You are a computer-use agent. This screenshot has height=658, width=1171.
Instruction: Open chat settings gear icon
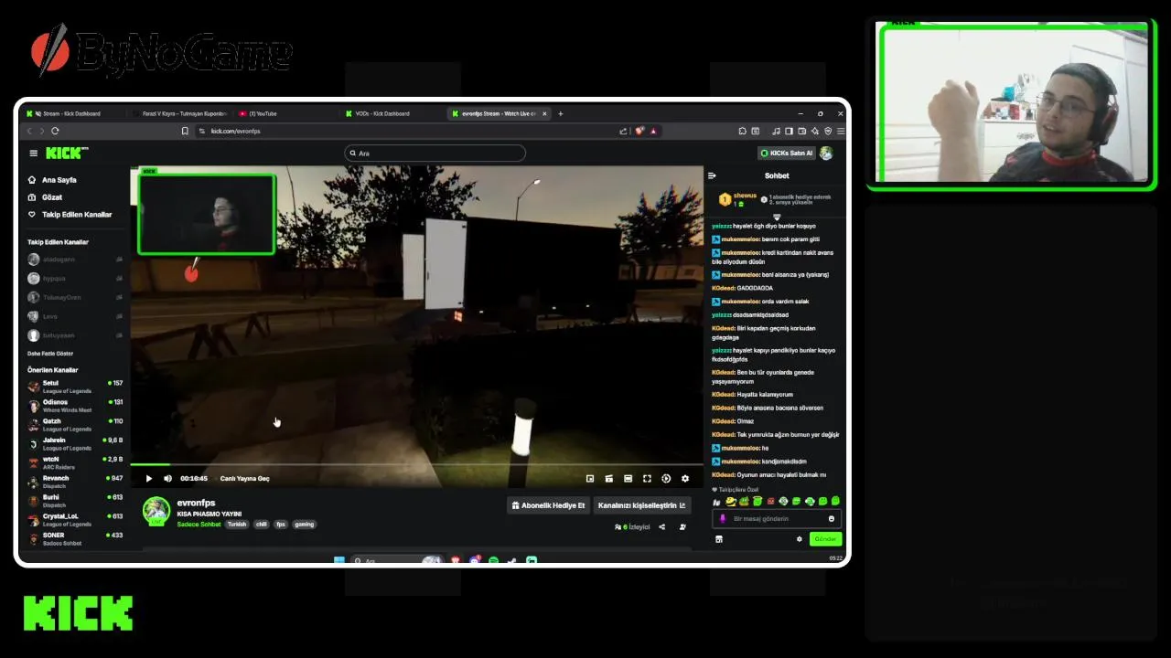point(799,539)
